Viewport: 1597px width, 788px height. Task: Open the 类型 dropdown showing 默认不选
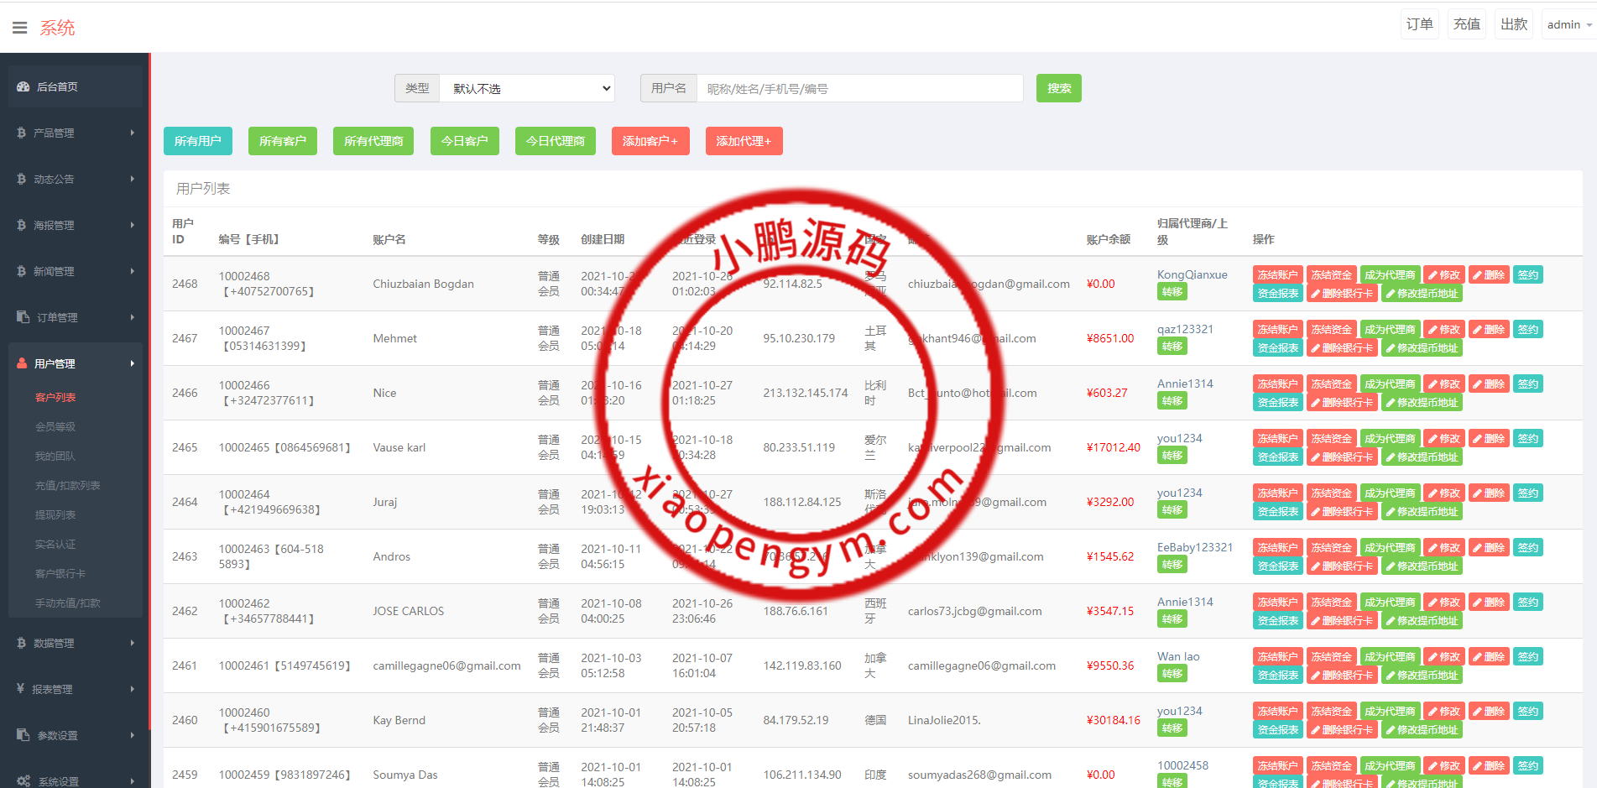(527, 89)
